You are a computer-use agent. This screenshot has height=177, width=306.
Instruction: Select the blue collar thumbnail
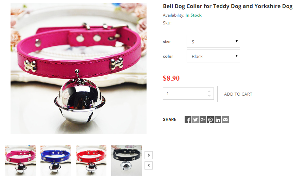(x=56, y=160)
